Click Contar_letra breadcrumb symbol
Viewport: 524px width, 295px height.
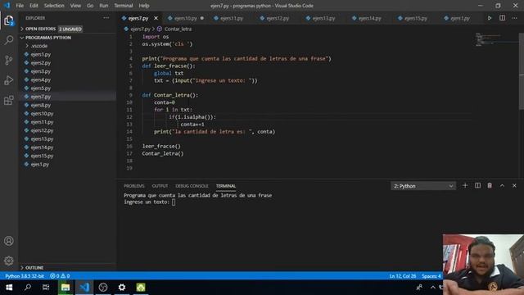tap(178, 29)
